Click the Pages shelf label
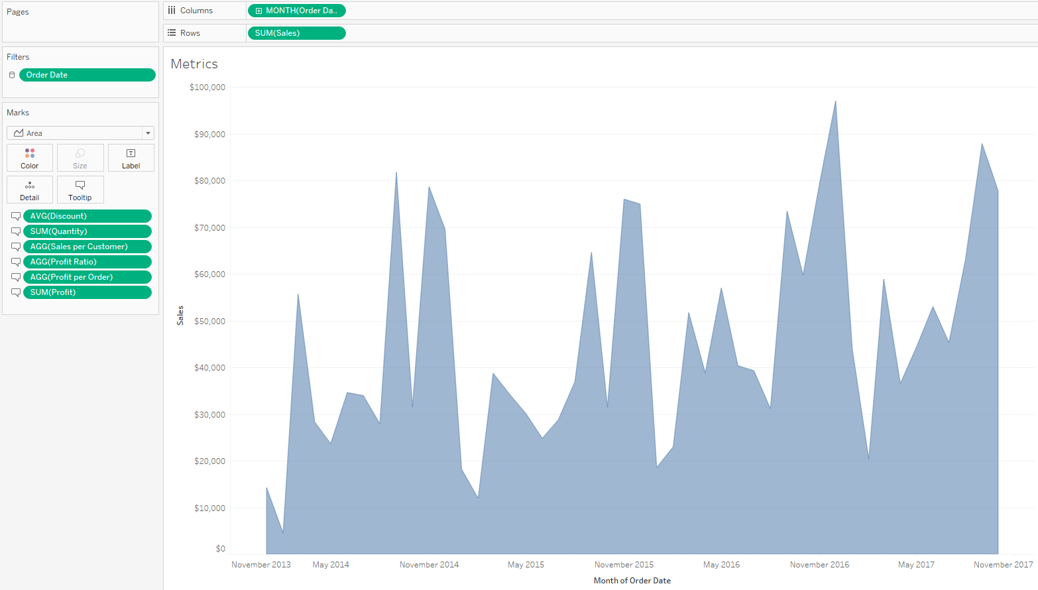1038x590 pixels. (18, 12)
